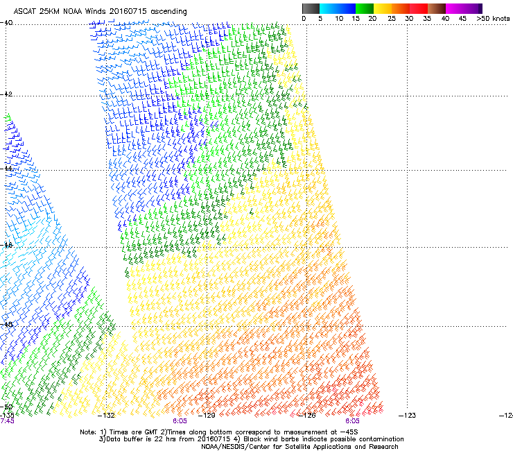Click the '-126' longitude axis label
Image resolution: width=513 pixels, height=451 pixels.
(x=307, y=416)
